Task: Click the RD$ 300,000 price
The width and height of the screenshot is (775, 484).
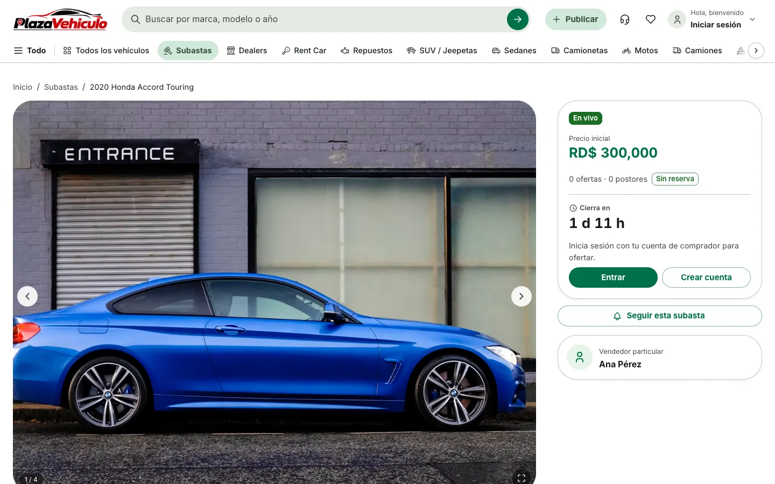Action: pos(613,153)
